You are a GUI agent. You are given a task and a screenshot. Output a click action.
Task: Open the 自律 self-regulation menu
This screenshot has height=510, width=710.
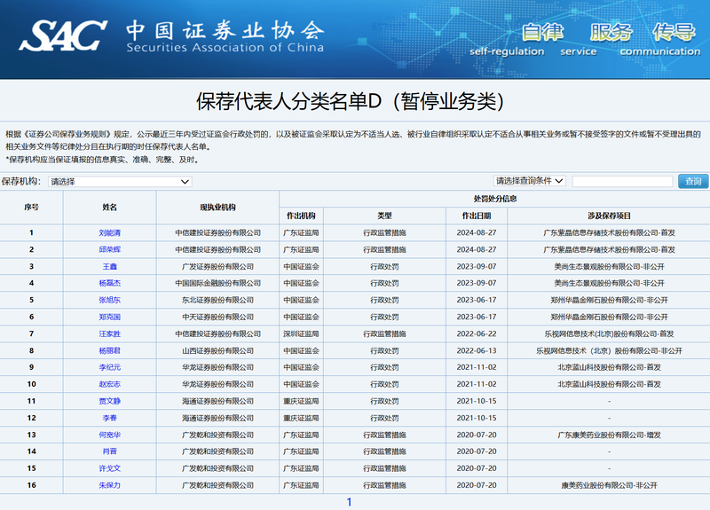(543, 34)
